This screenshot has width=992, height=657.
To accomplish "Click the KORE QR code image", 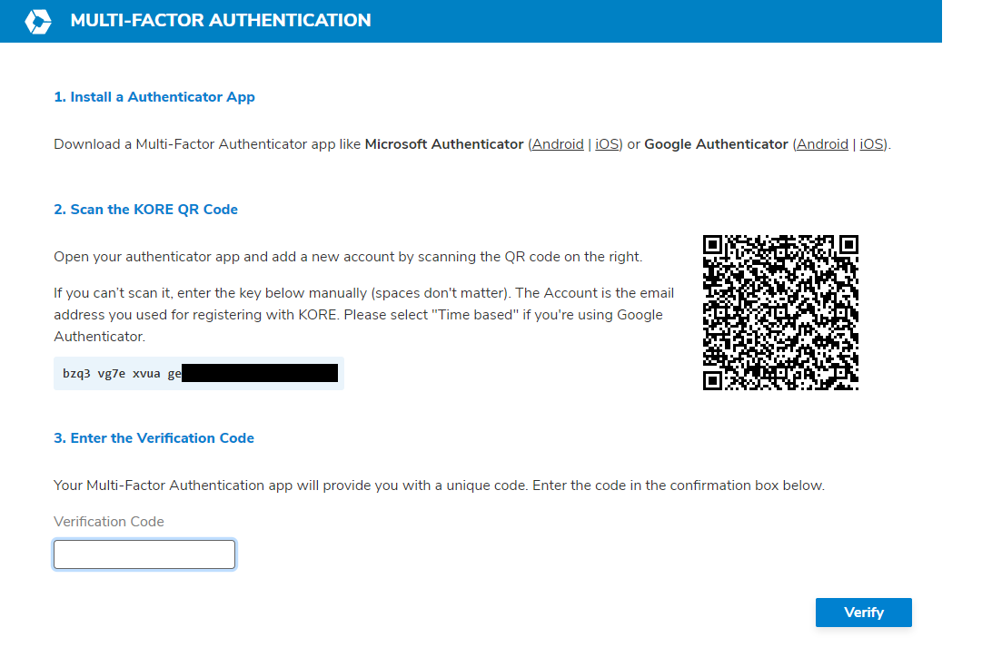I will (780, 312).
